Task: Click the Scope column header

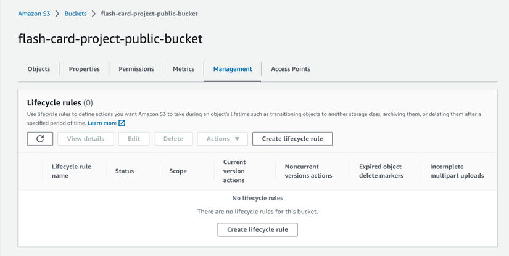Action: pos(178,171)
